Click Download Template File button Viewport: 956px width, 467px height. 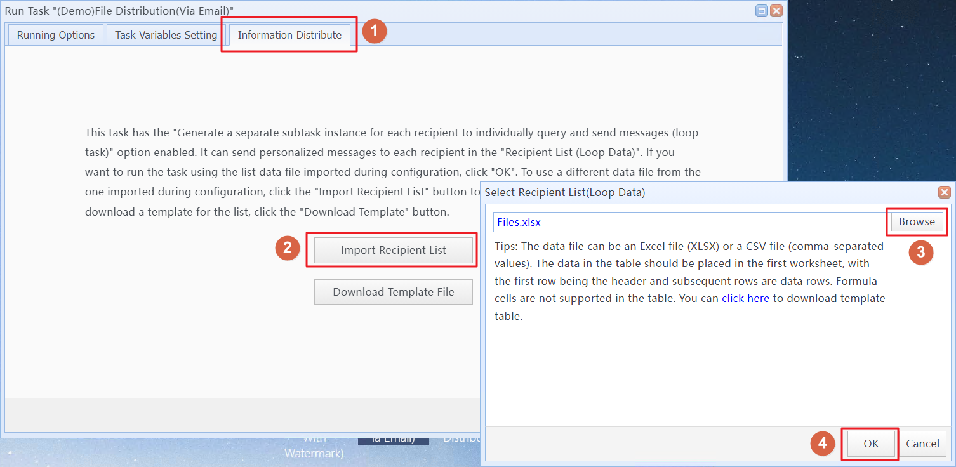(394, 292)
